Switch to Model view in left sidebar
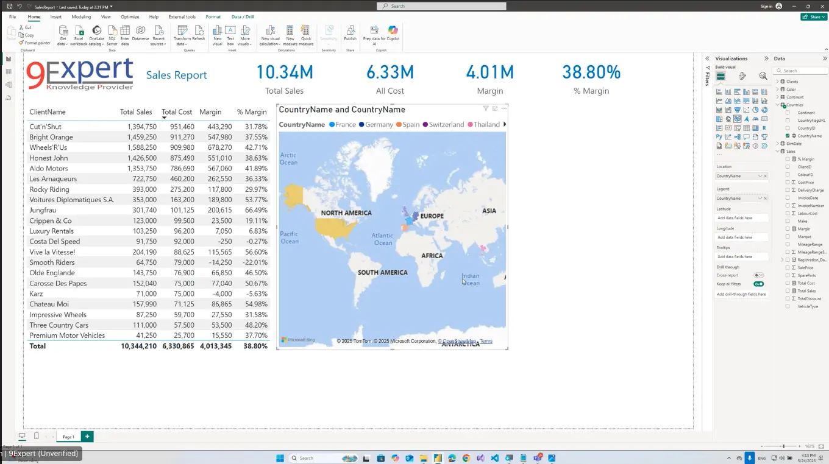 [9, 85]
